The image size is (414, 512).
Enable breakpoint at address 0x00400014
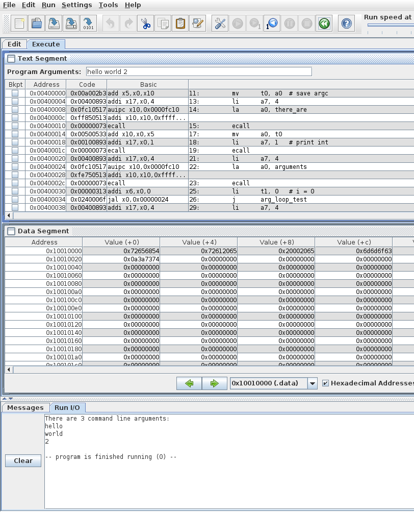pos(15,134)
